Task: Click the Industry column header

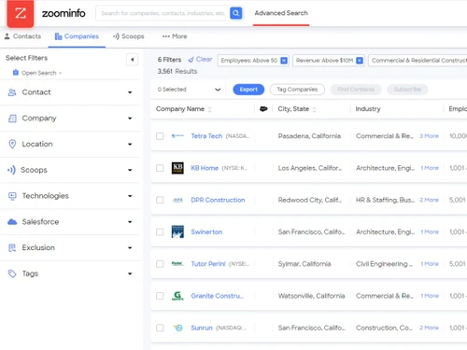Action: coord(368,109)
